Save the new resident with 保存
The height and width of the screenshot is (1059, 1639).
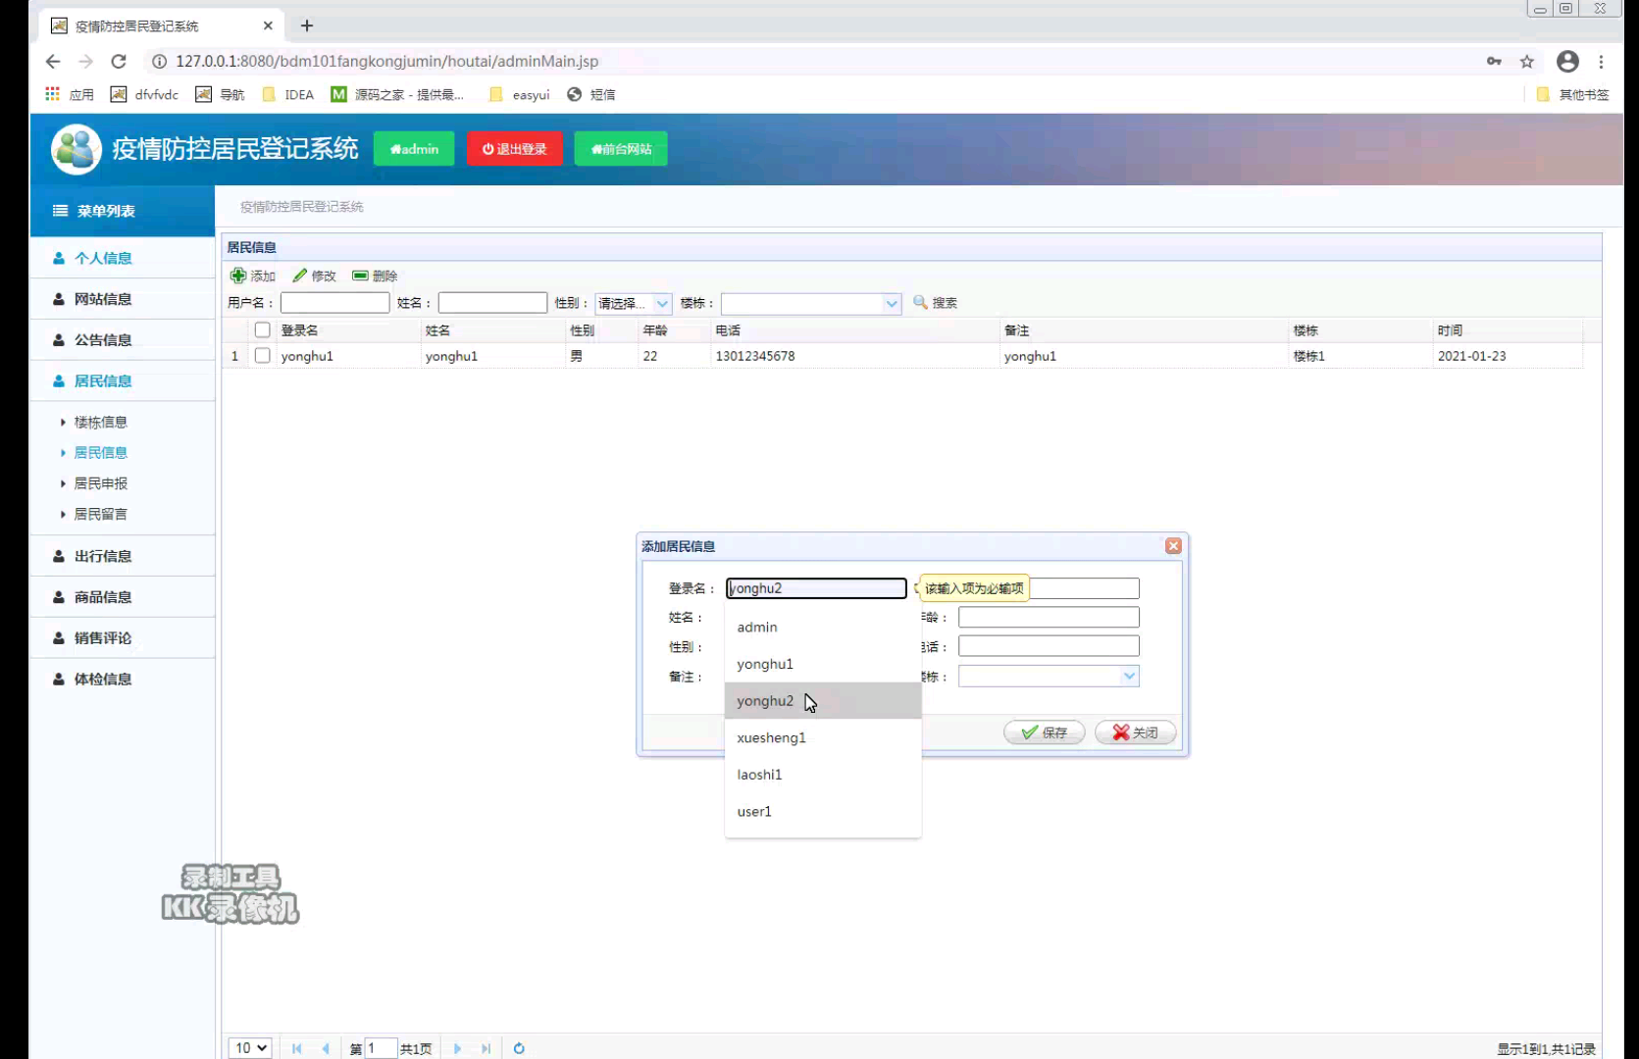[1044, 732]
